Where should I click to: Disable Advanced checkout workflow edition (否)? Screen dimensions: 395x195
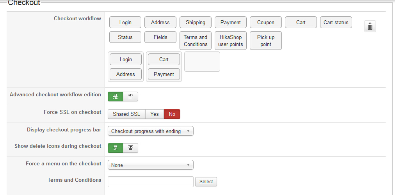pyautogui.click(x=130, y=96)
